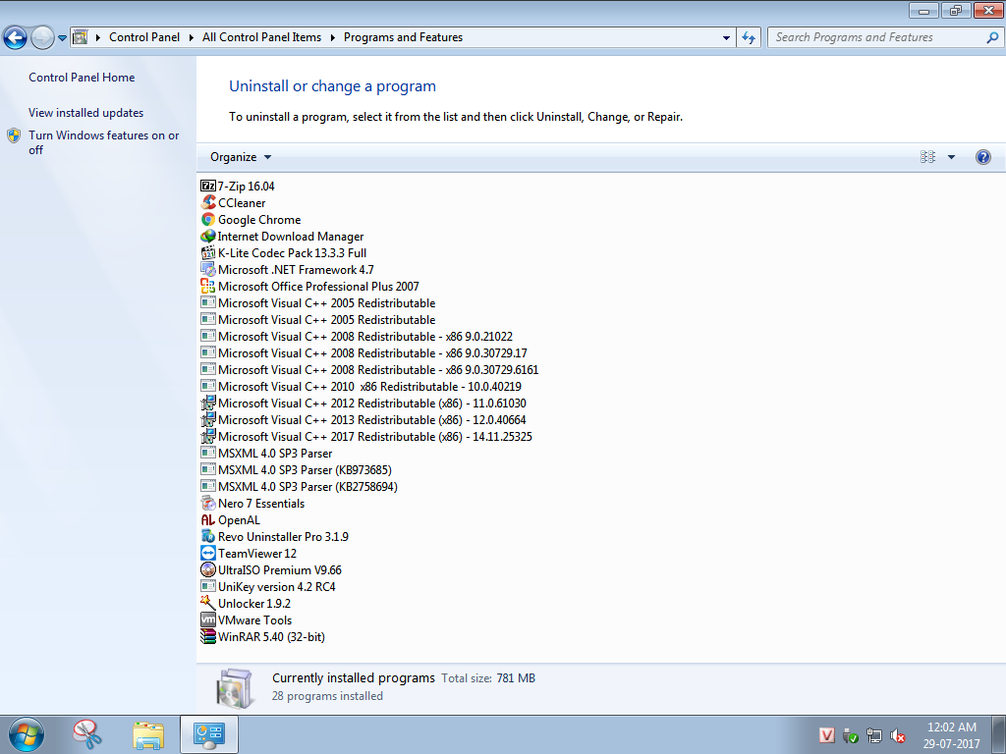Viewport: 1006px width, 754px height.
Task: Click the network tray icon
Action: click(x=873, y=735)
